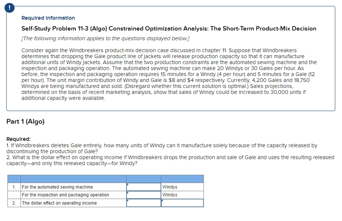The height and width of the screenshot is (221, 342).
Task: Click the icon inside the highlighted dollar effect field
Action: [128, 201]
